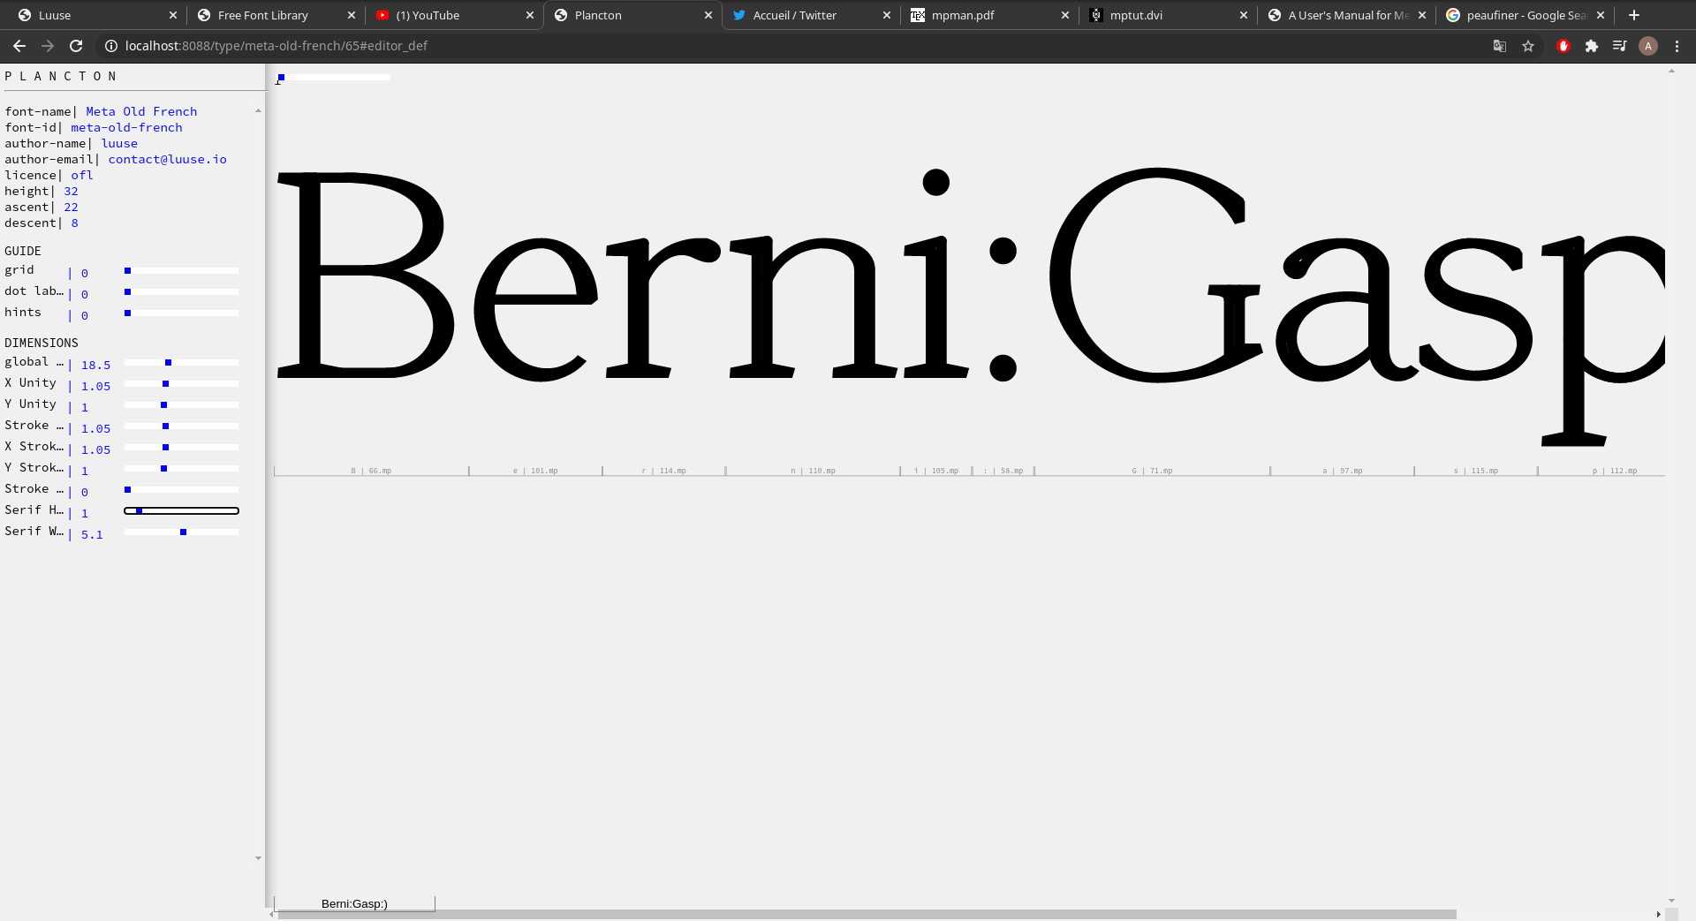The image size is (1696, 921).
Task: Open Chrome three-dot menu
Action: click(1677, 46)
